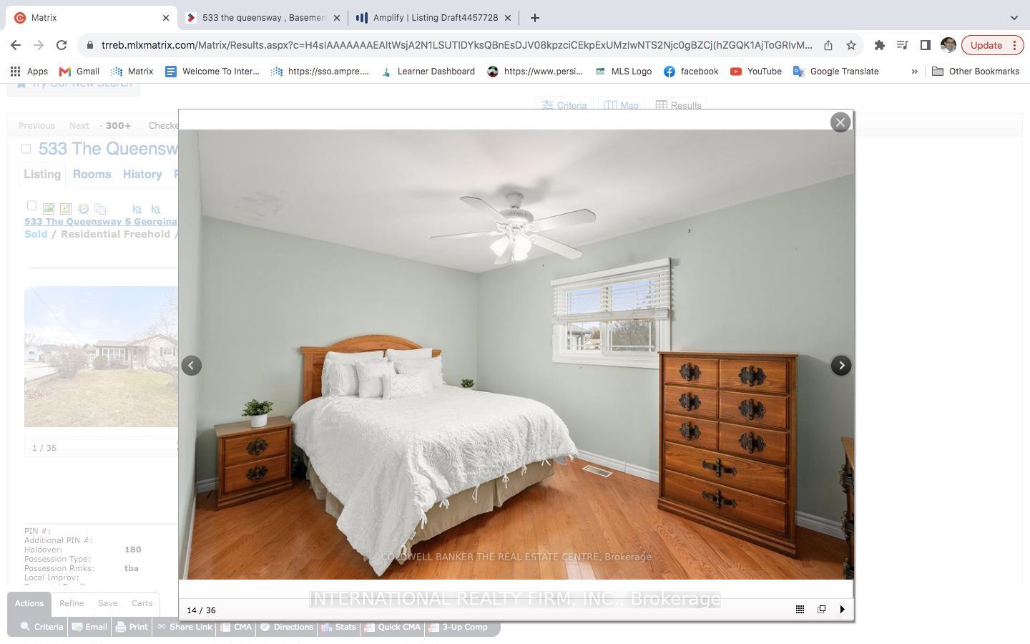Start the photo slideshow
This screenshot has height=644, width=1030.
(x=843, y=610)
